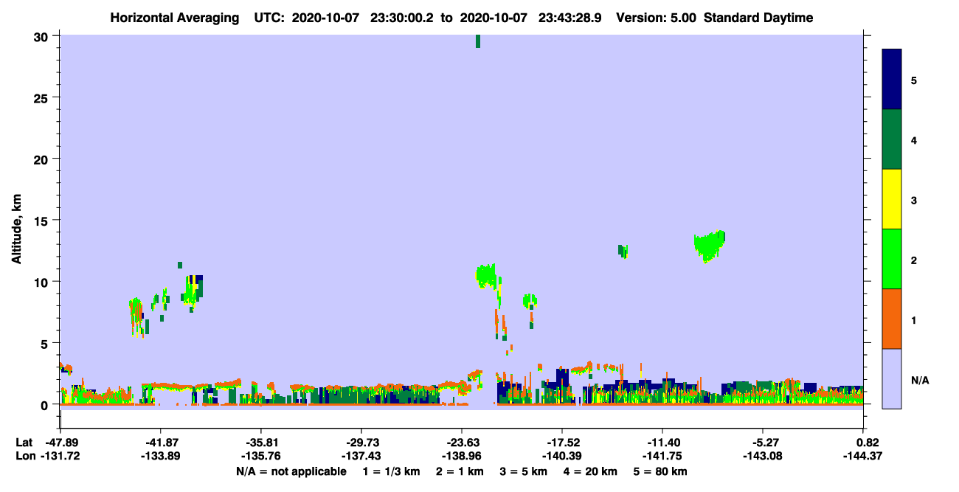
Task: Click colorbar label '5'
Action: (x=914, y=80)
